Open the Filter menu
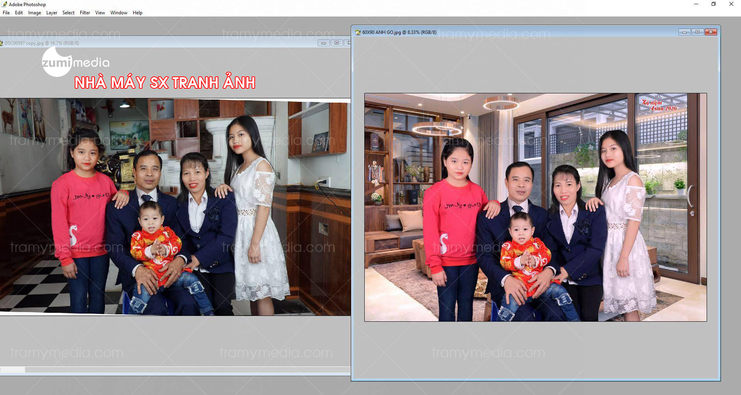741x395 pixels. coord(85,13)
